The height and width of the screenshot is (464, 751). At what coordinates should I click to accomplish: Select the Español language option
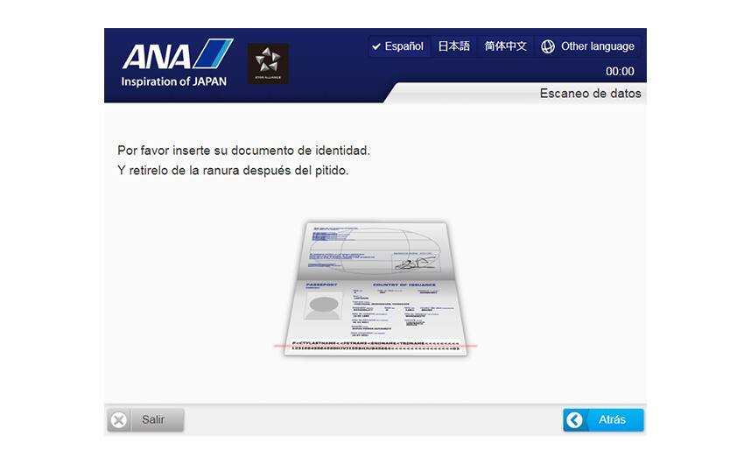pos(398,46)
